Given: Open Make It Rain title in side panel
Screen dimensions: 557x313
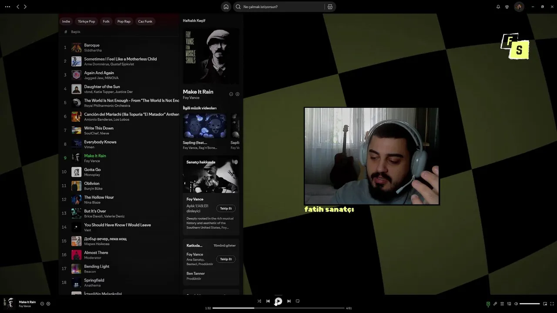Looking at the screenshot, I should pos(198,92).
